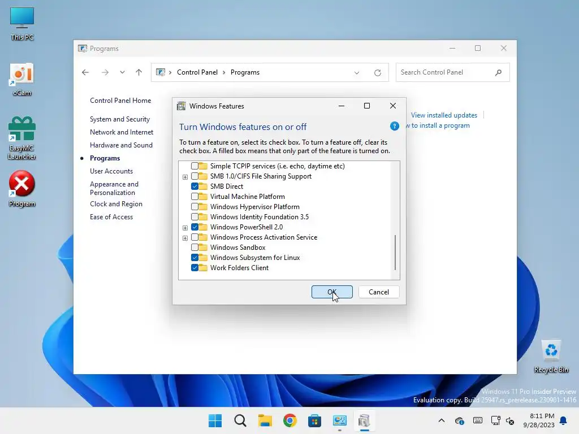Open Hardware and Sound category

pos(121,145)
